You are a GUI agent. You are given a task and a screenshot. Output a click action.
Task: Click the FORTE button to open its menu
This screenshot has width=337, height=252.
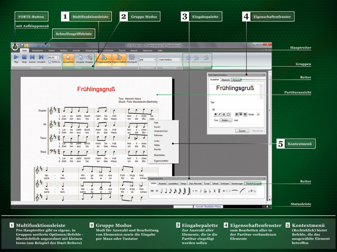tap(15, 45)
